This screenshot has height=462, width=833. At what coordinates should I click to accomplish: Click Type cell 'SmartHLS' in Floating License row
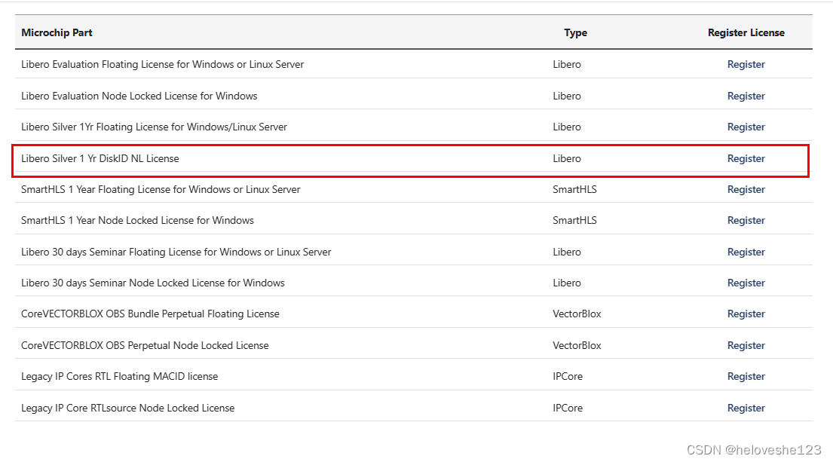point(575,190)
